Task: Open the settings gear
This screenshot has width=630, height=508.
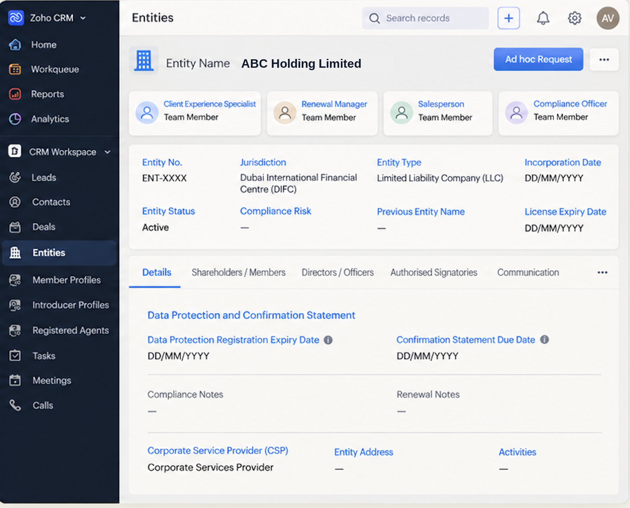Action: tap(575, 18)
